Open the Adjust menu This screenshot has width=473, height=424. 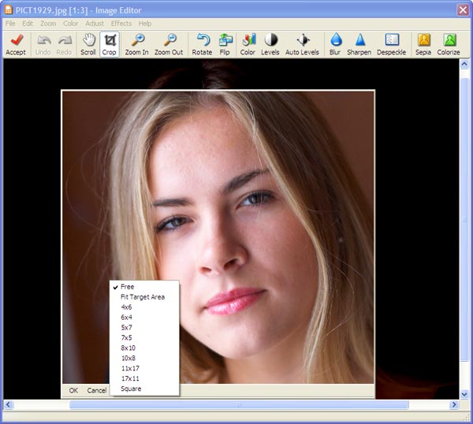[95, 24]
